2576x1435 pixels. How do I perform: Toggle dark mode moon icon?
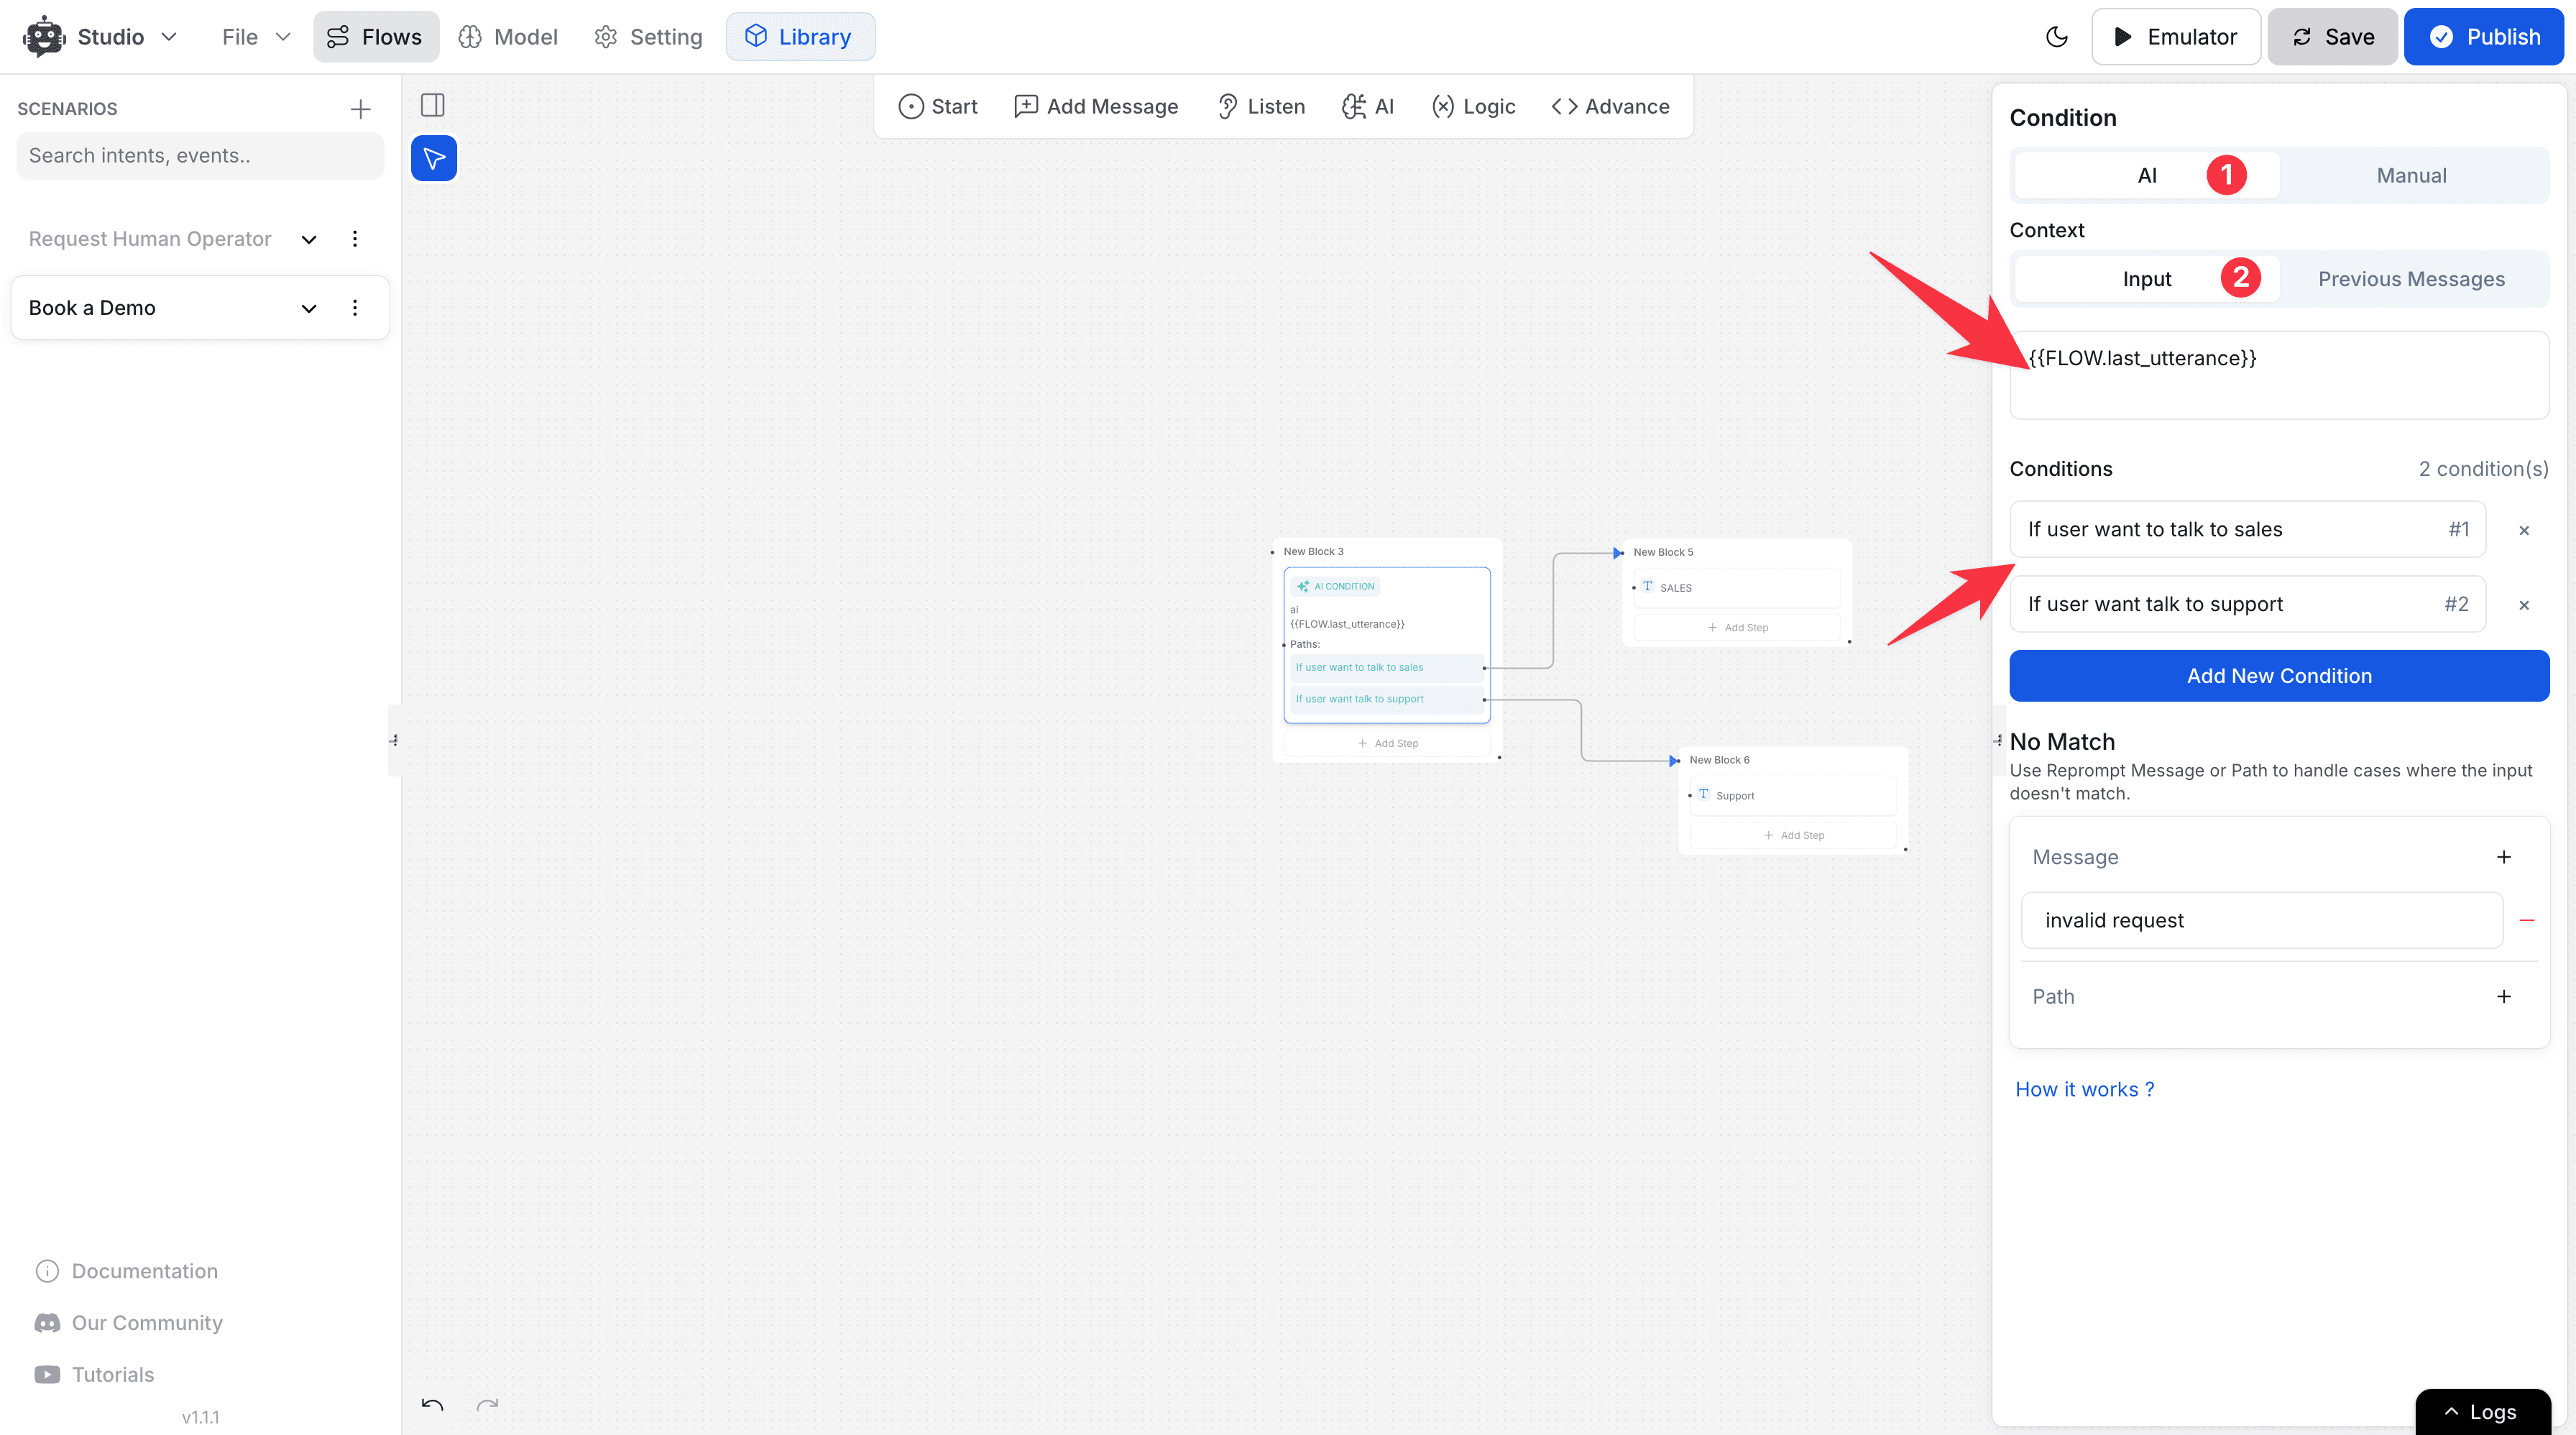(2056, 37)
